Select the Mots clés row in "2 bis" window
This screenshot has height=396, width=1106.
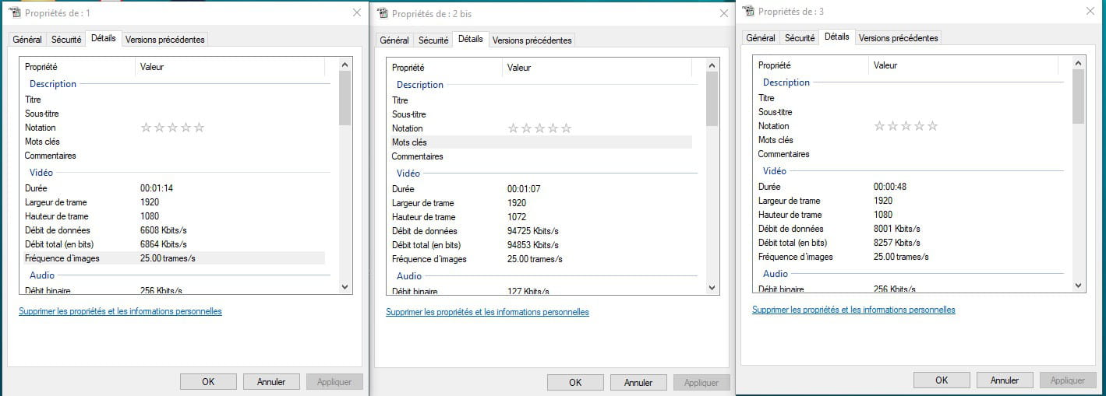pyautogui.click(x=538, y=142)
